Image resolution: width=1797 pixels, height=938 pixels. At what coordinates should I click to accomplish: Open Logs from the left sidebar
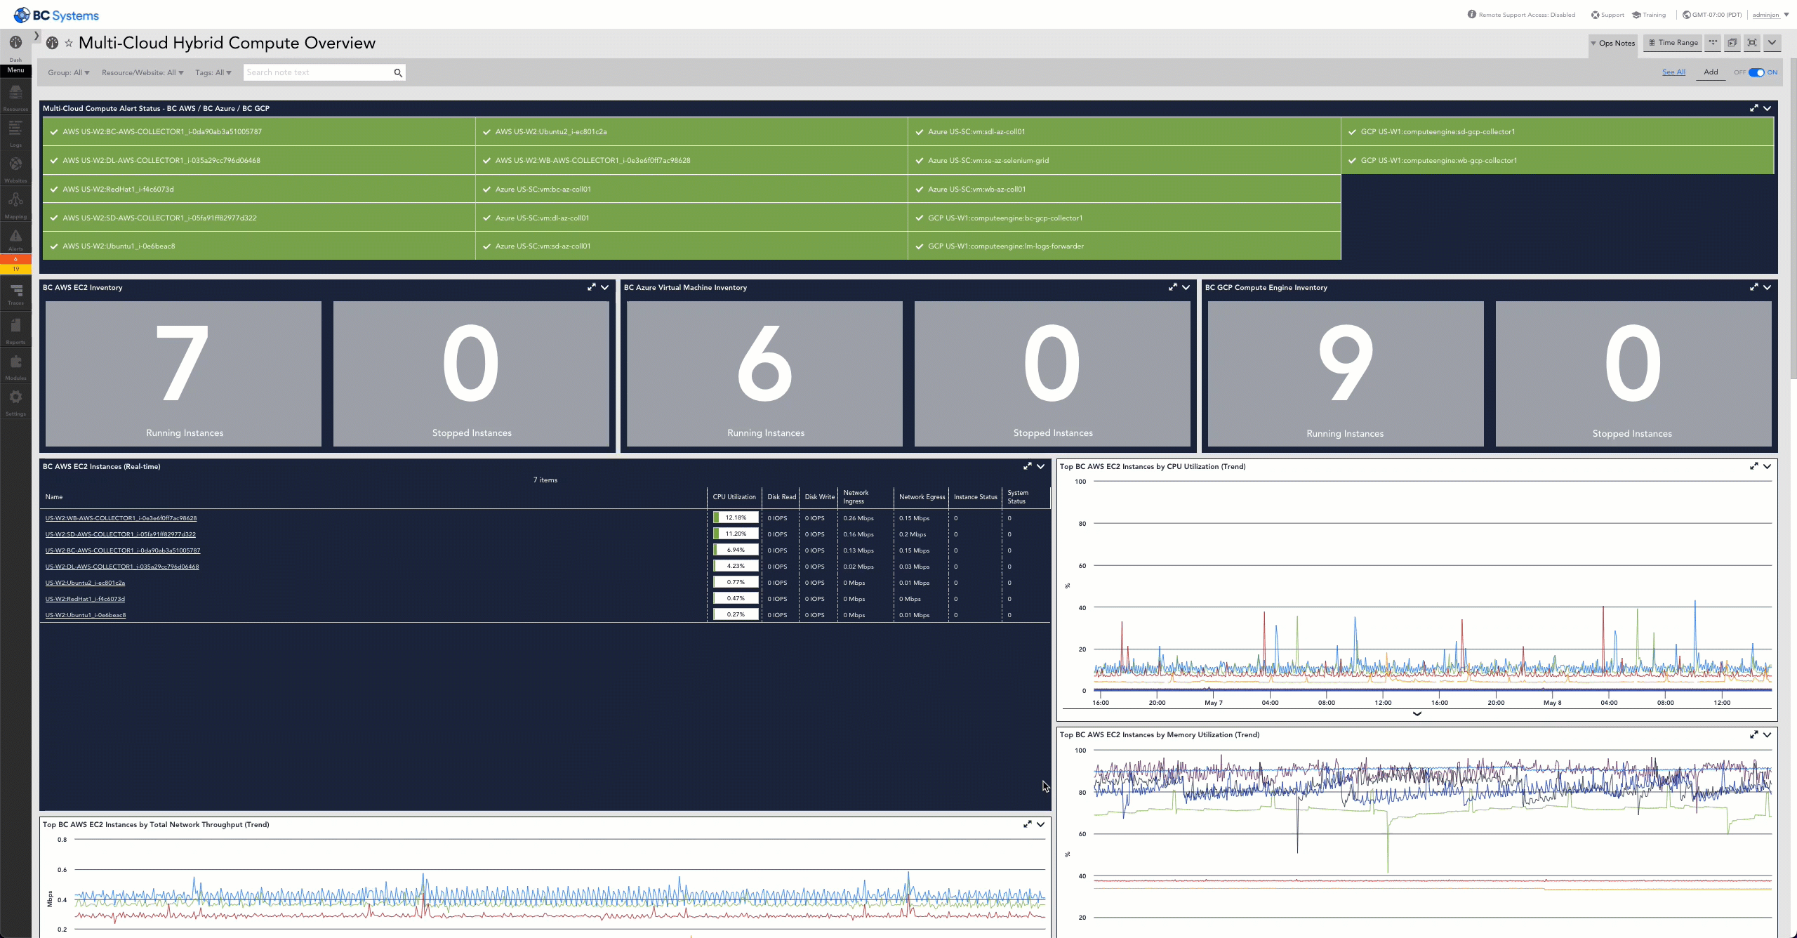(15, 128)
